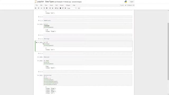Interrupt the kernel stop icon
Viewport: 169px width, 95px height.
coord(60,8)
